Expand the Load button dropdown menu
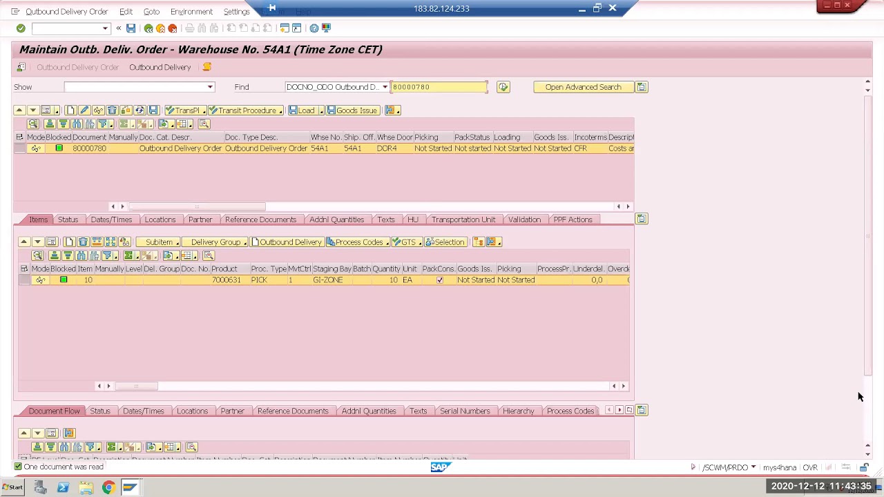Image resolution: width=884 pixels, height=497 pixels. pyautogui.click(x=320, y=111)
